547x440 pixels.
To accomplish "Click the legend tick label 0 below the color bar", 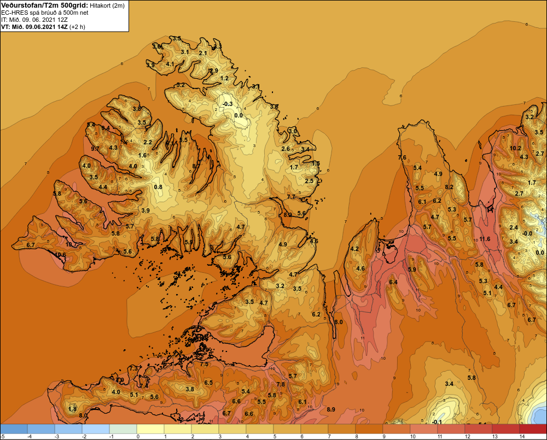I will tap(138, 437).
